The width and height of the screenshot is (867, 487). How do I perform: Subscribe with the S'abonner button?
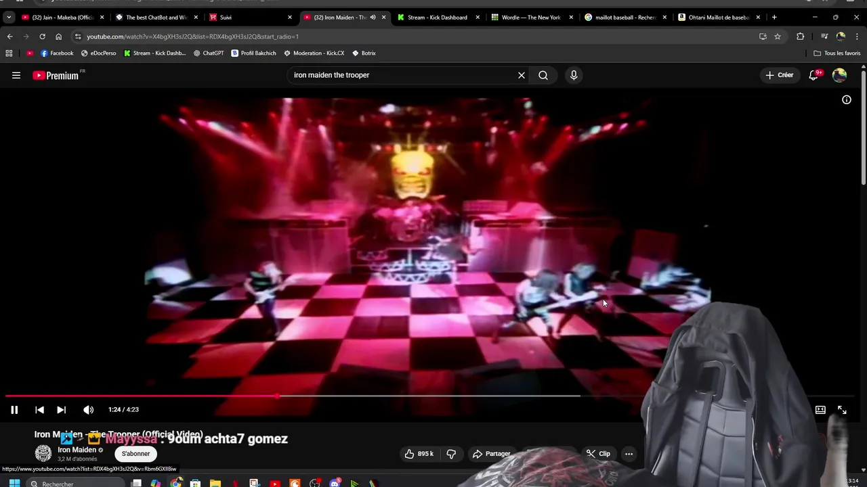click(x=136, y=454)
